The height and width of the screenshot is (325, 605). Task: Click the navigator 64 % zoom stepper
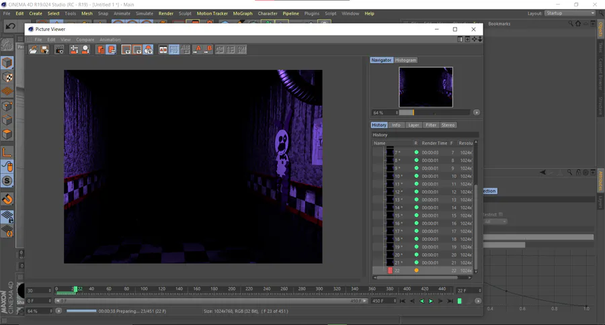[397, 113]
